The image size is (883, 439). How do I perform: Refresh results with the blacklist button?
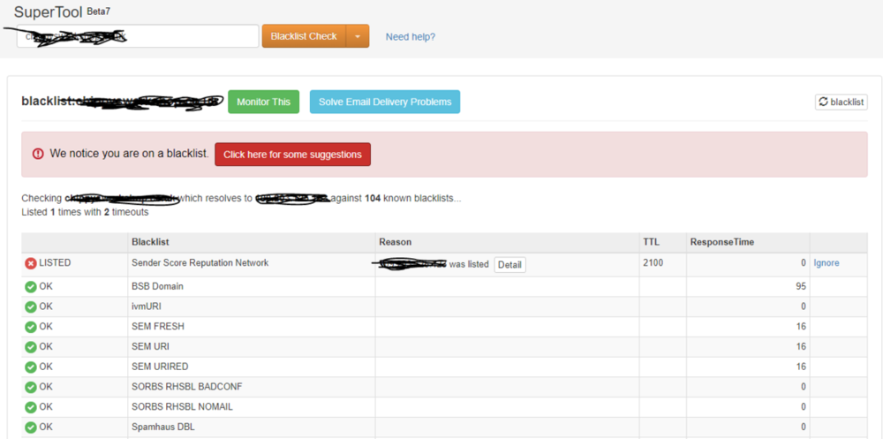841,102
